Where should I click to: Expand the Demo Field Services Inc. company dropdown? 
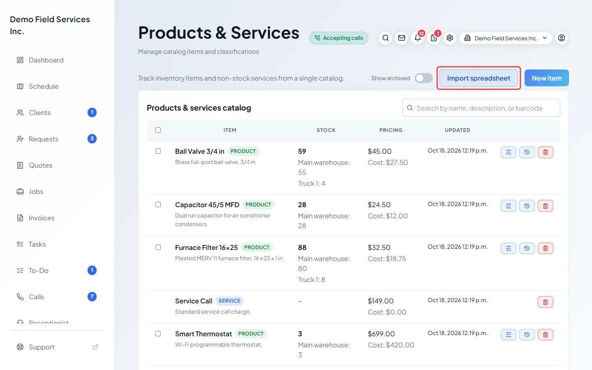coord(506,38)
